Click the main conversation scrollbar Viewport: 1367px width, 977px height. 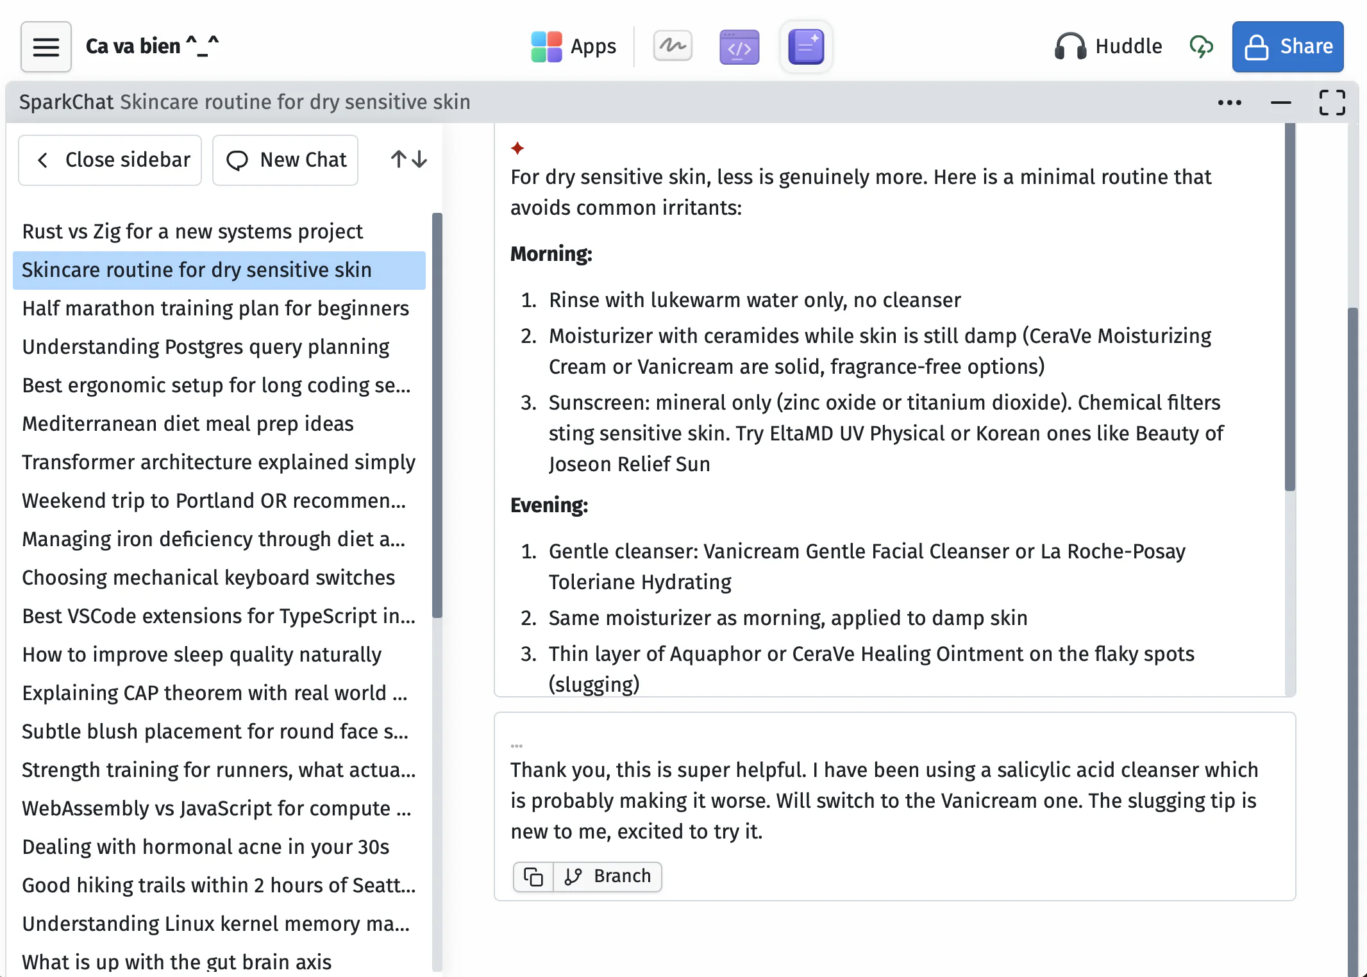1353,641
